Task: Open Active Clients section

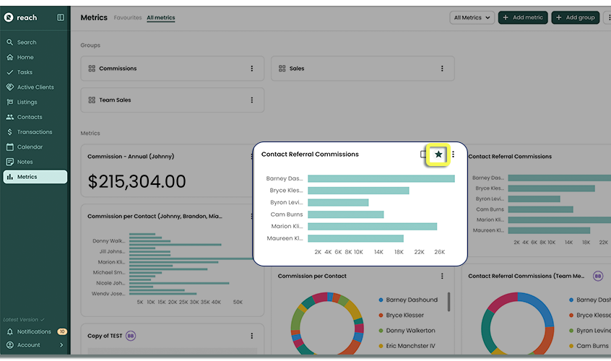Action: 35,87
